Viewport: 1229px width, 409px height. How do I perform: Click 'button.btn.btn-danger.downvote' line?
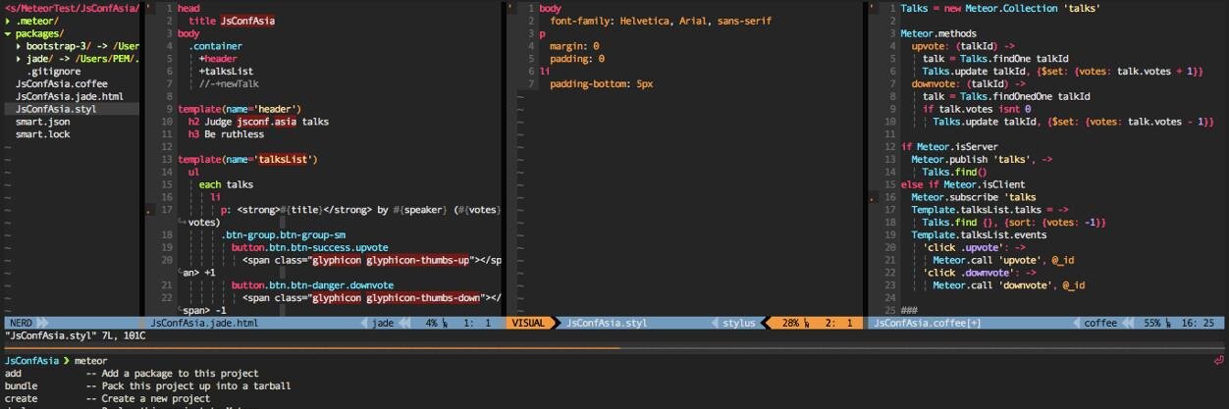pyautogui.click(x=312, y=285)
